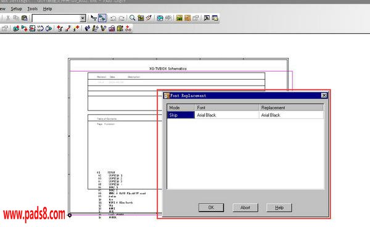Open the Setup menu
The height and width of the screenshot is (227, 370).
pyautogui.click(x=16, y=9)
